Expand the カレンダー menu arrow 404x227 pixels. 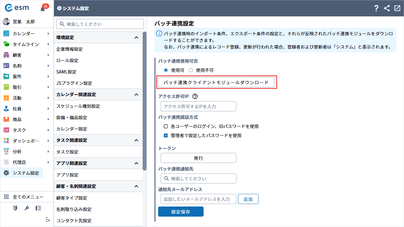pos(48,34)
